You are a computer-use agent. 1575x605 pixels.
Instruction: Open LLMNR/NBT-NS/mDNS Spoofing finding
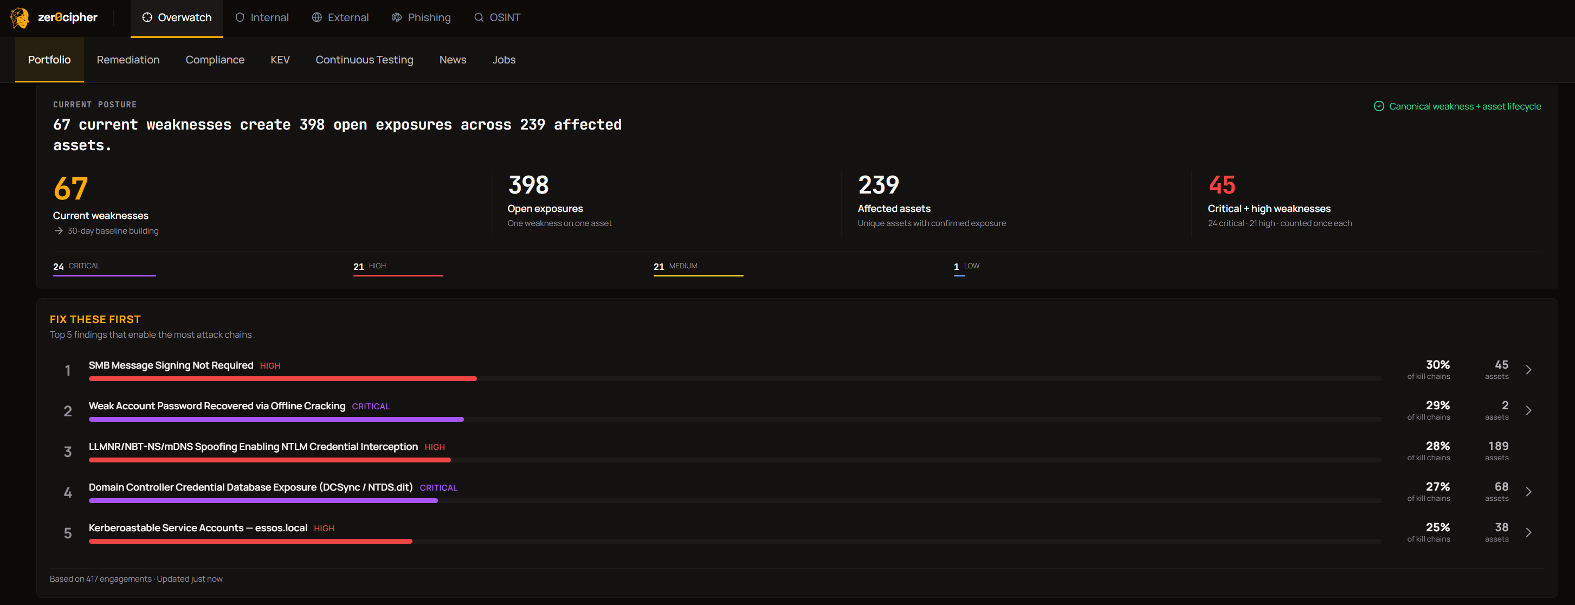(x=253, y=447)
